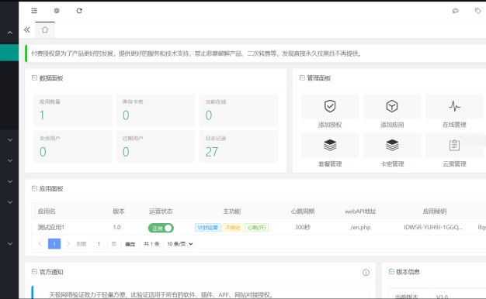486x299 pixels.
Task: Click the 应用名 column header
Action: [47, 211]
